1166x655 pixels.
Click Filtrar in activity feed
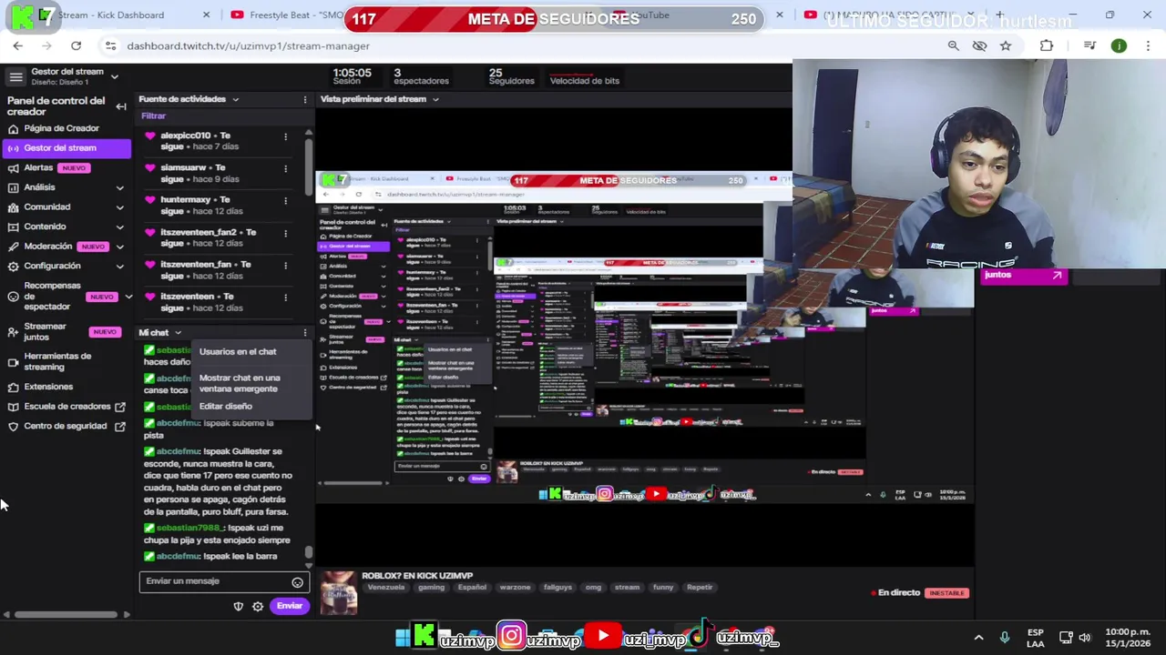tap(153, 116)
